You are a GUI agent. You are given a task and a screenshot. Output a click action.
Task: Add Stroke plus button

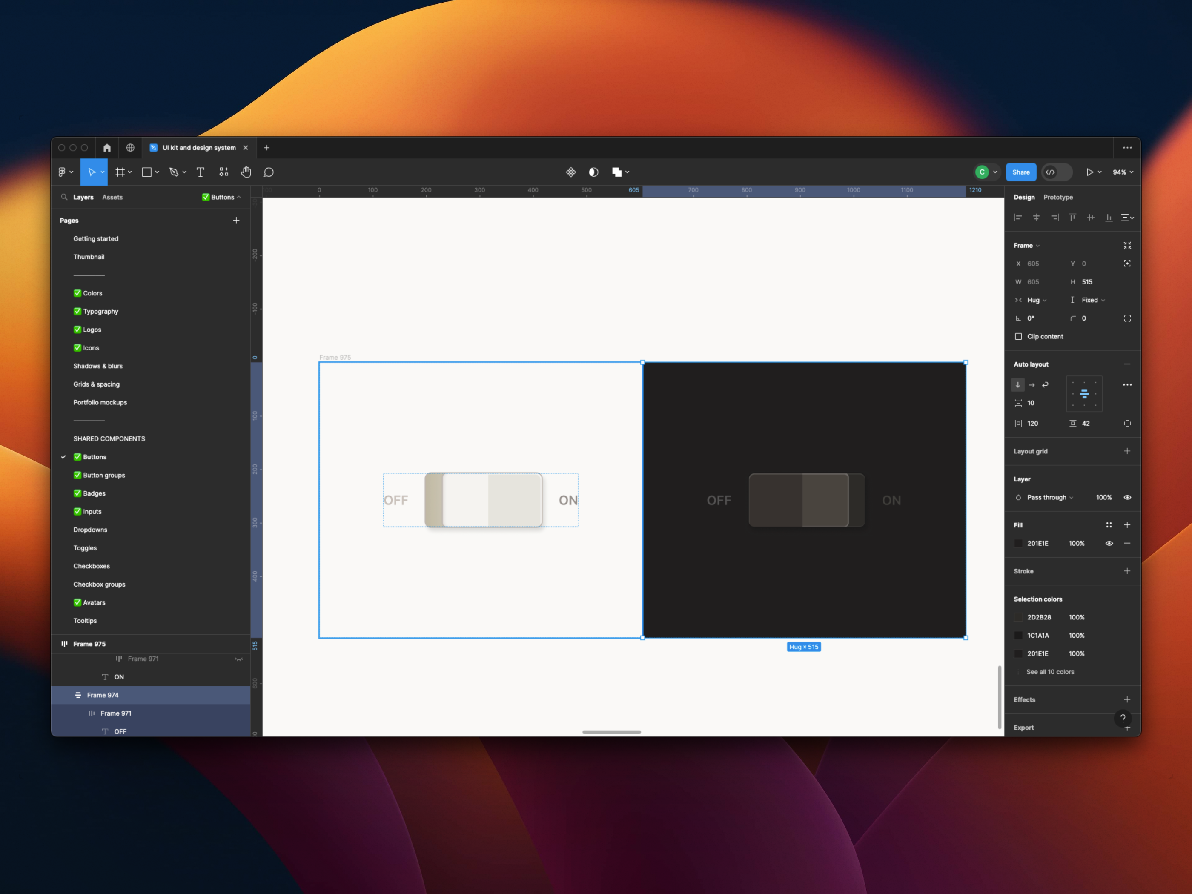point(1127,571)
